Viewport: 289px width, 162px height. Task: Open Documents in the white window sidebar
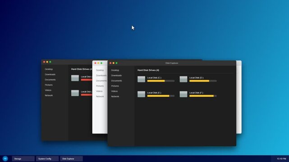point(101,81)
